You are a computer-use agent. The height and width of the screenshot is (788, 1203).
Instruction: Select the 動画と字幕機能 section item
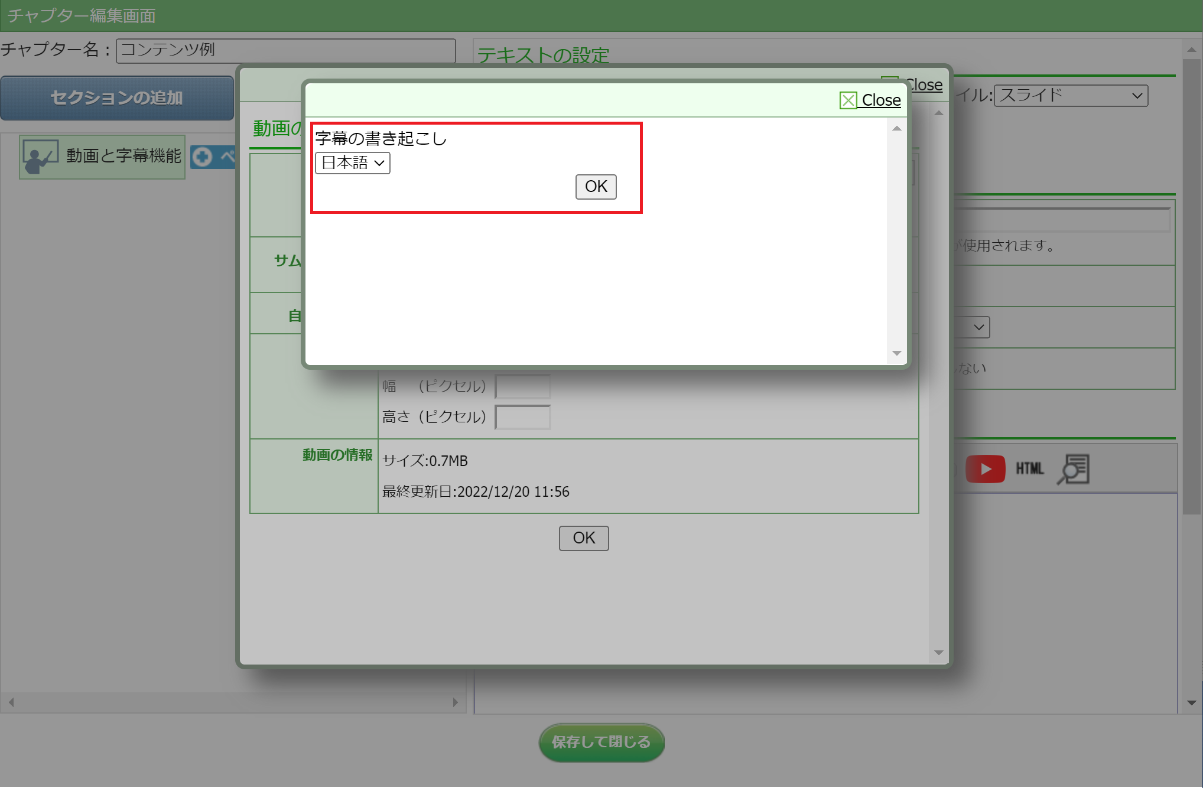point(123,157)
